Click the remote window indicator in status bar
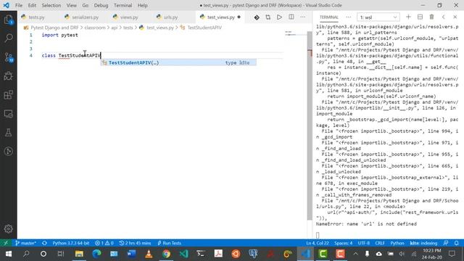 pos(6,243)
